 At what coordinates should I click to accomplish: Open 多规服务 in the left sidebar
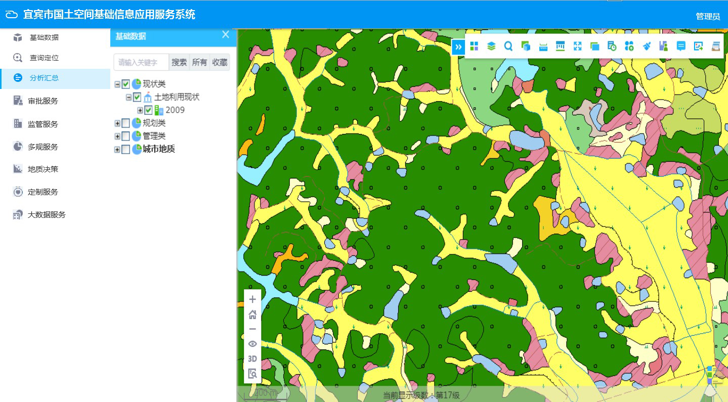point(55,147)
